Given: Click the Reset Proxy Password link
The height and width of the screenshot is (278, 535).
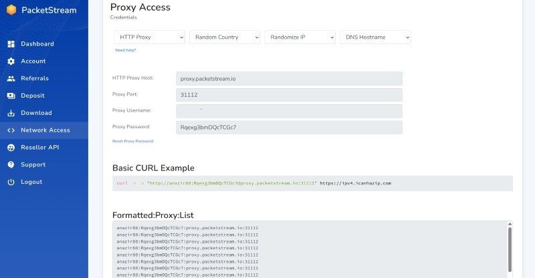Looking at the screenshot, I should 132,141.
